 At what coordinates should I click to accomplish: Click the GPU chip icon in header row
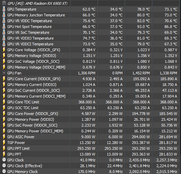pos(4,3)
